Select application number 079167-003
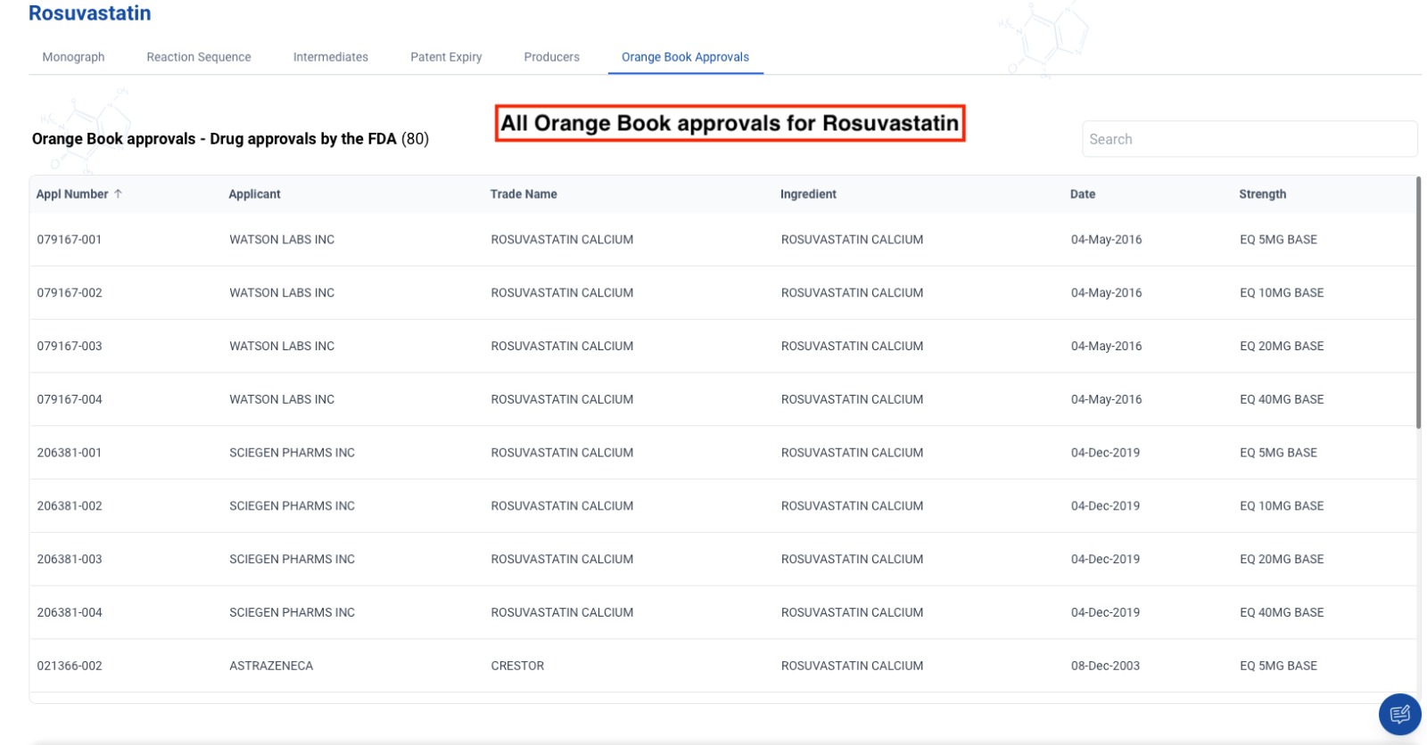The height and width of the screenshot is (745, 1427). point(70,347)
